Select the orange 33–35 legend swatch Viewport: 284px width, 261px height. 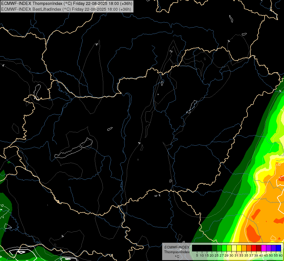(x=244, y=248)
